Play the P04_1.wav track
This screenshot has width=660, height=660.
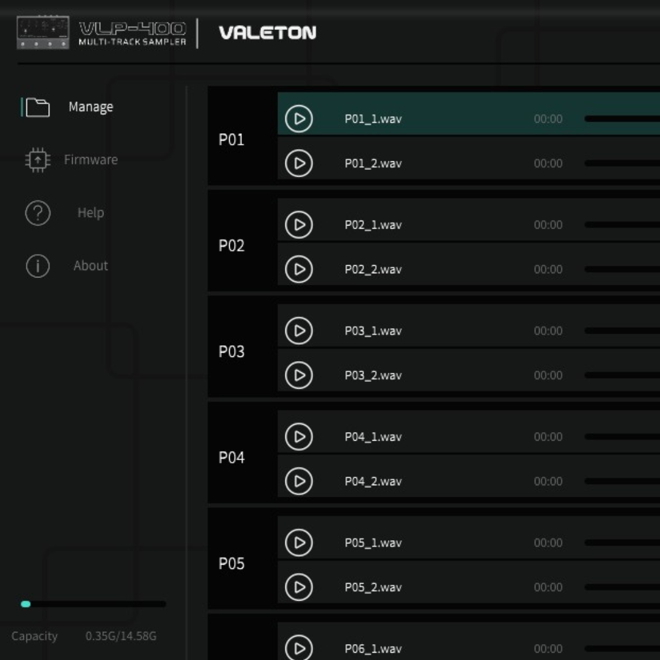click(299, 436)
